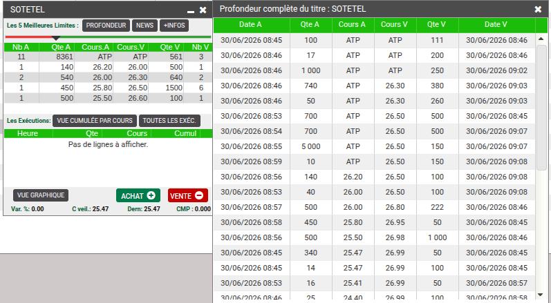The width and height of the screenshot is (551, 303).
Task: Sort by Cours A column in depth table
Action: (353, 25)
